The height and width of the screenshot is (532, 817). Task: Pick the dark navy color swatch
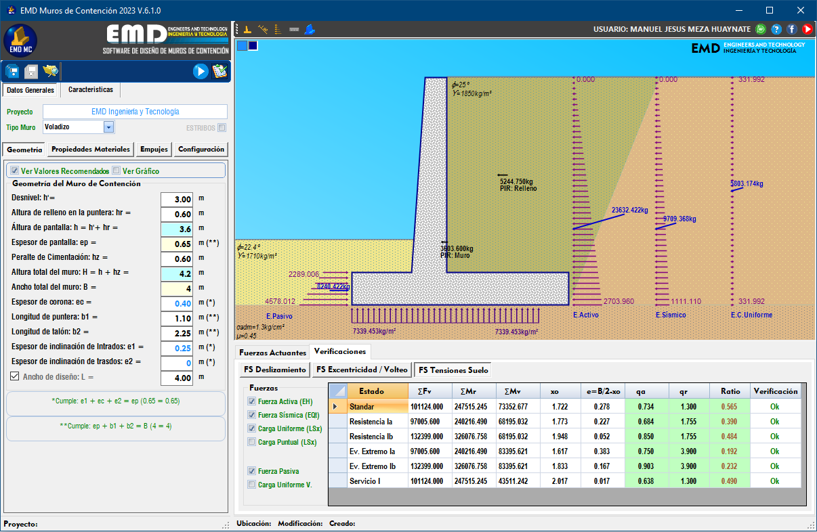[253, 45]
